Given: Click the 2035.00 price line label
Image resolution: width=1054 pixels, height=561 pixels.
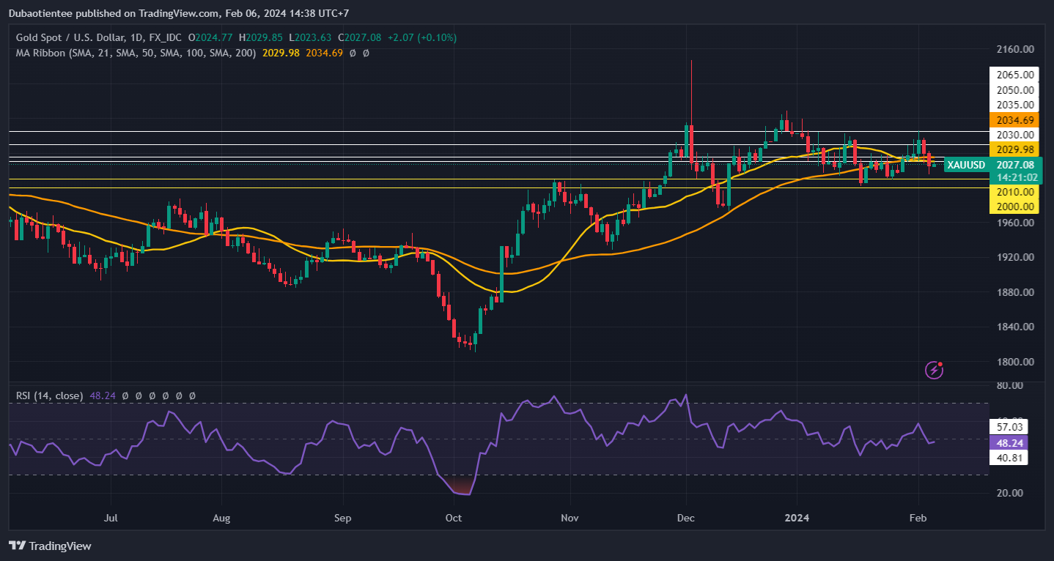Looking at the screenshot, I should pos(1014,105).
